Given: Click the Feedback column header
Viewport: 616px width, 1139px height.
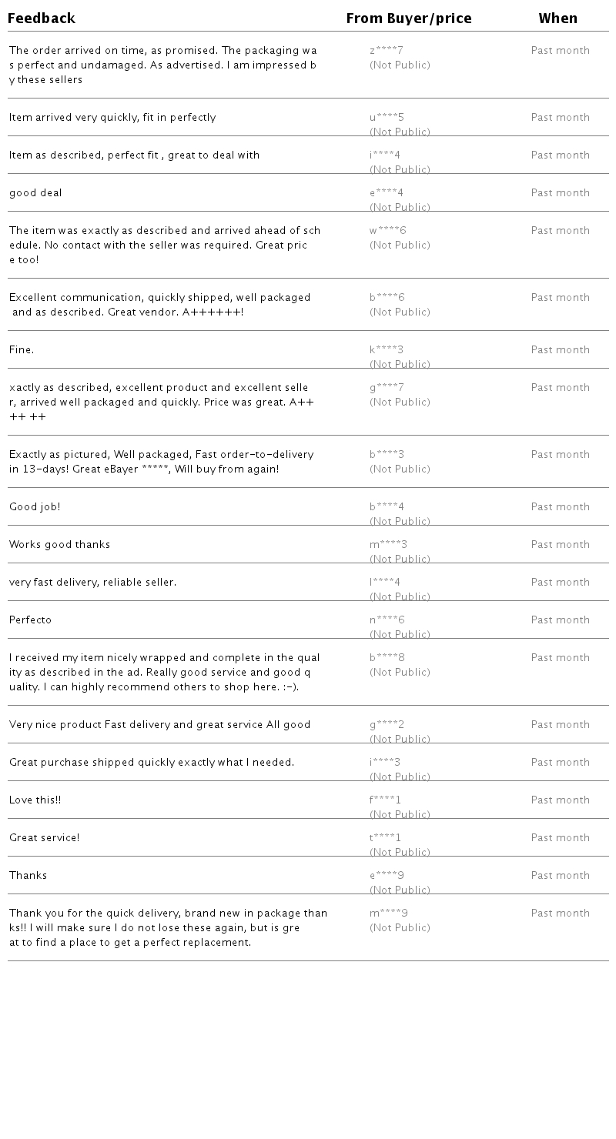Looking at the screenshot, I should pos(42,18).
